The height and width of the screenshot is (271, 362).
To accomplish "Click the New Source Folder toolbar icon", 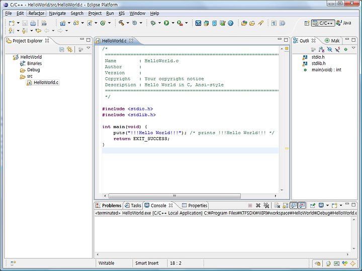I will click(76, 23).
